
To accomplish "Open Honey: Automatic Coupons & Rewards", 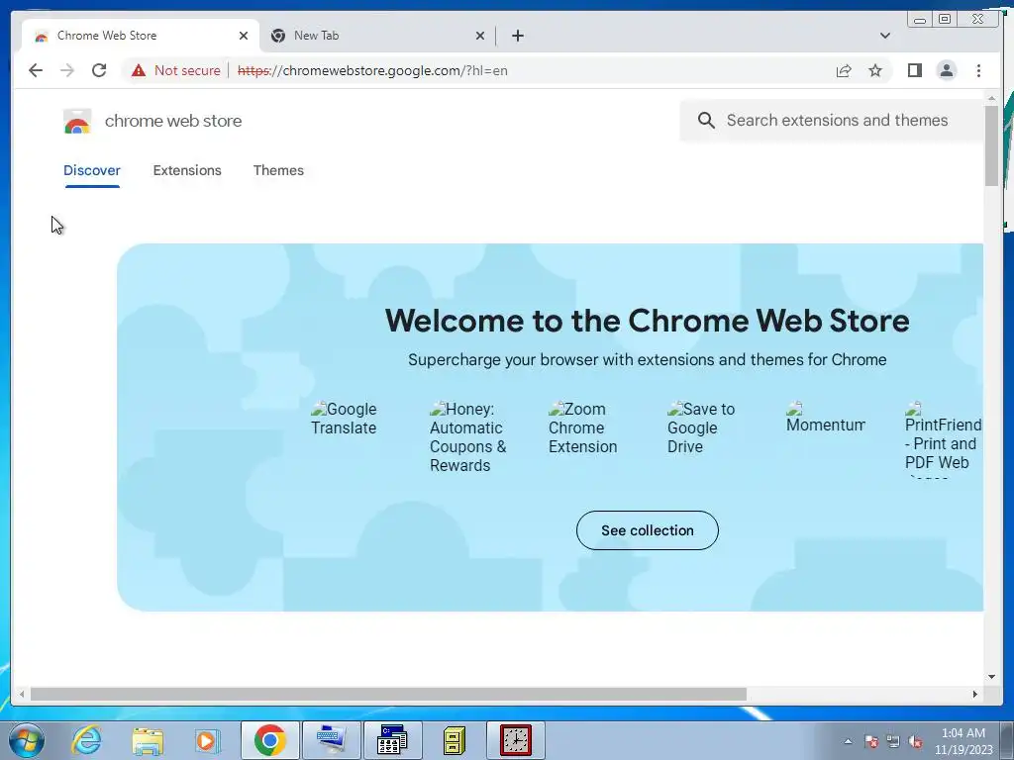I will [x=468, y=436].
